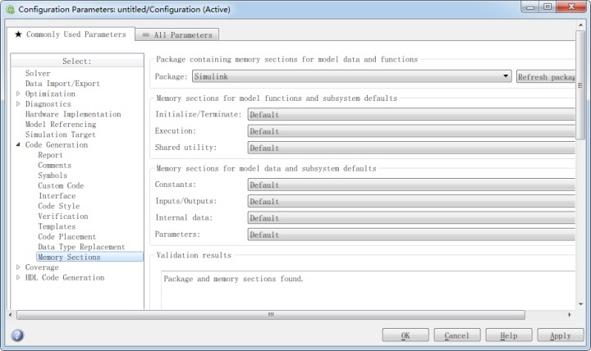Select Diagnostics in the tree
The height and width of the screenshot is (351, 591).
coord(48,103)
